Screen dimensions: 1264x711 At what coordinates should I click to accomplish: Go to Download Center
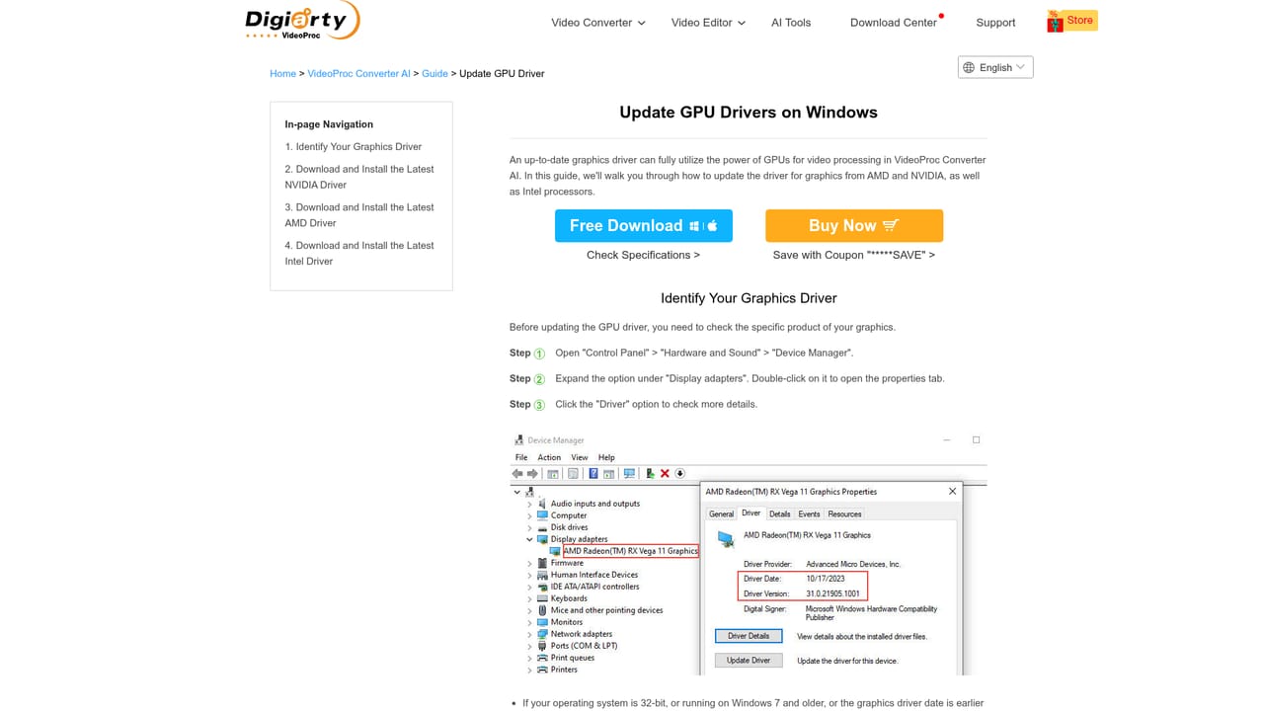pyautogui.click(x=894, y=23)
